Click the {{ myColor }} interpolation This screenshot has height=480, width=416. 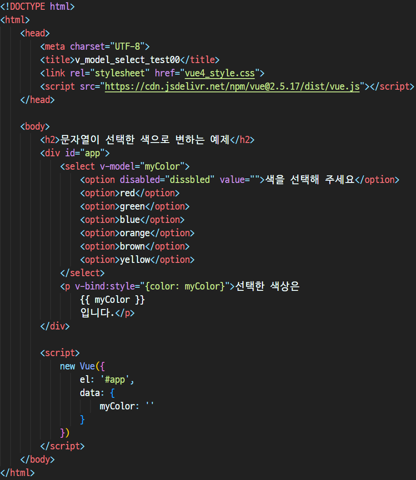point(112,300)
